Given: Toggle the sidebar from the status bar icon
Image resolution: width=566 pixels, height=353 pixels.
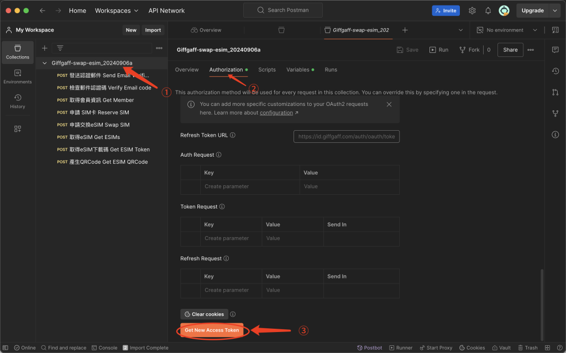Looking at the screenshot, I should [7, 347].
